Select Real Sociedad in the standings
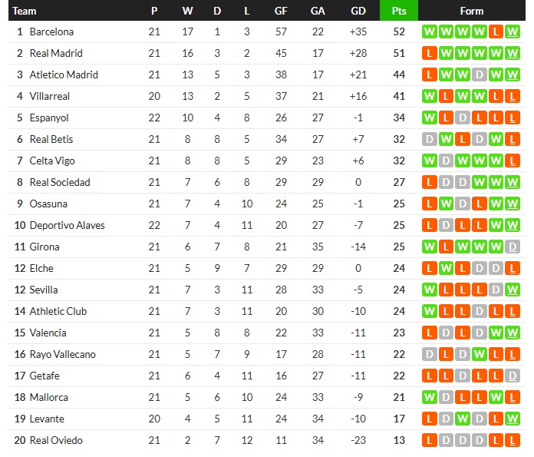The image size is (534, 457). coord(59,183)
